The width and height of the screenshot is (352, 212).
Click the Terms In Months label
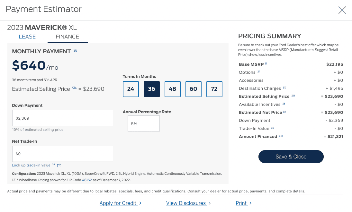(x=139, y=77)
